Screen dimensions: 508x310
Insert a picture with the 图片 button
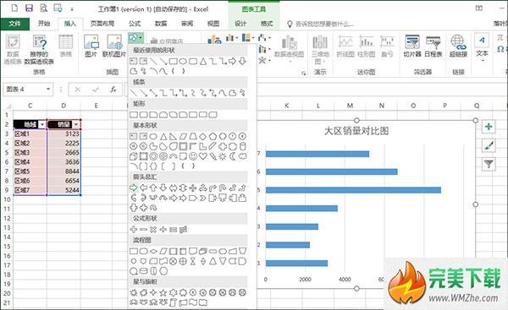pyautogui.click(x=91, y=46)
